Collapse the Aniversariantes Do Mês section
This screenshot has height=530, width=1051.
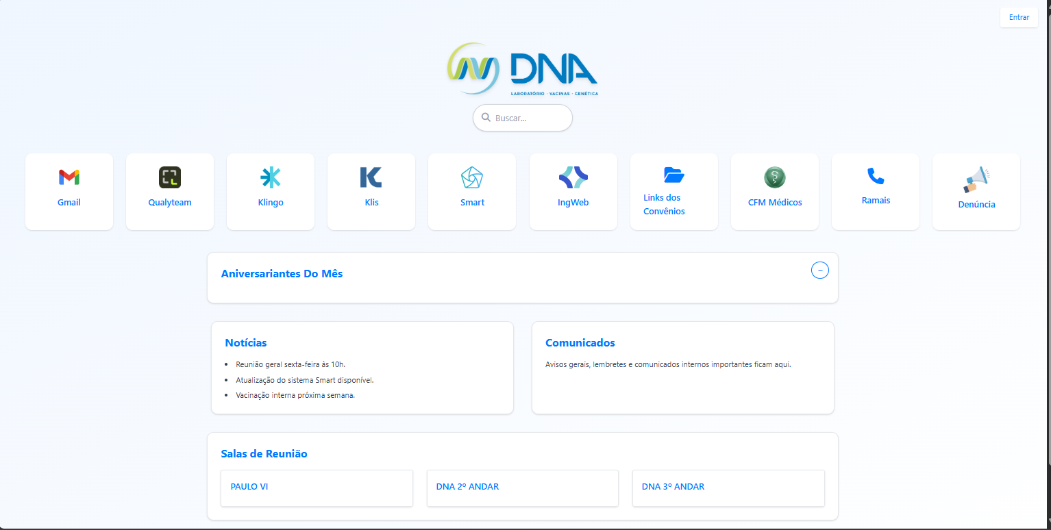[819, 270]
